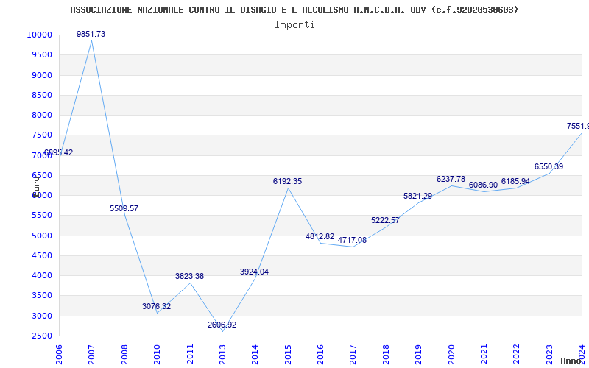589x368 pixels.
Task: Select the 2606.92 lowest value label
Action: point(222,325)
